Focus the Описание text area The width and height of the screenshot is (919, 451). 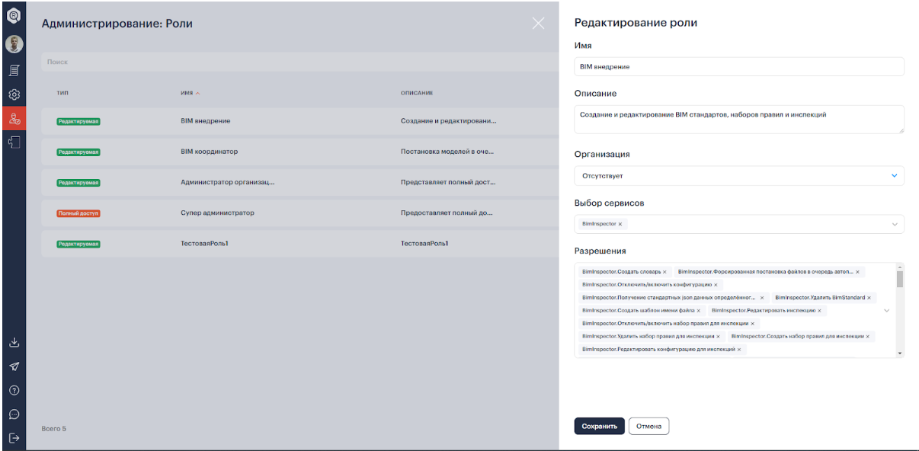click(739, 120)
